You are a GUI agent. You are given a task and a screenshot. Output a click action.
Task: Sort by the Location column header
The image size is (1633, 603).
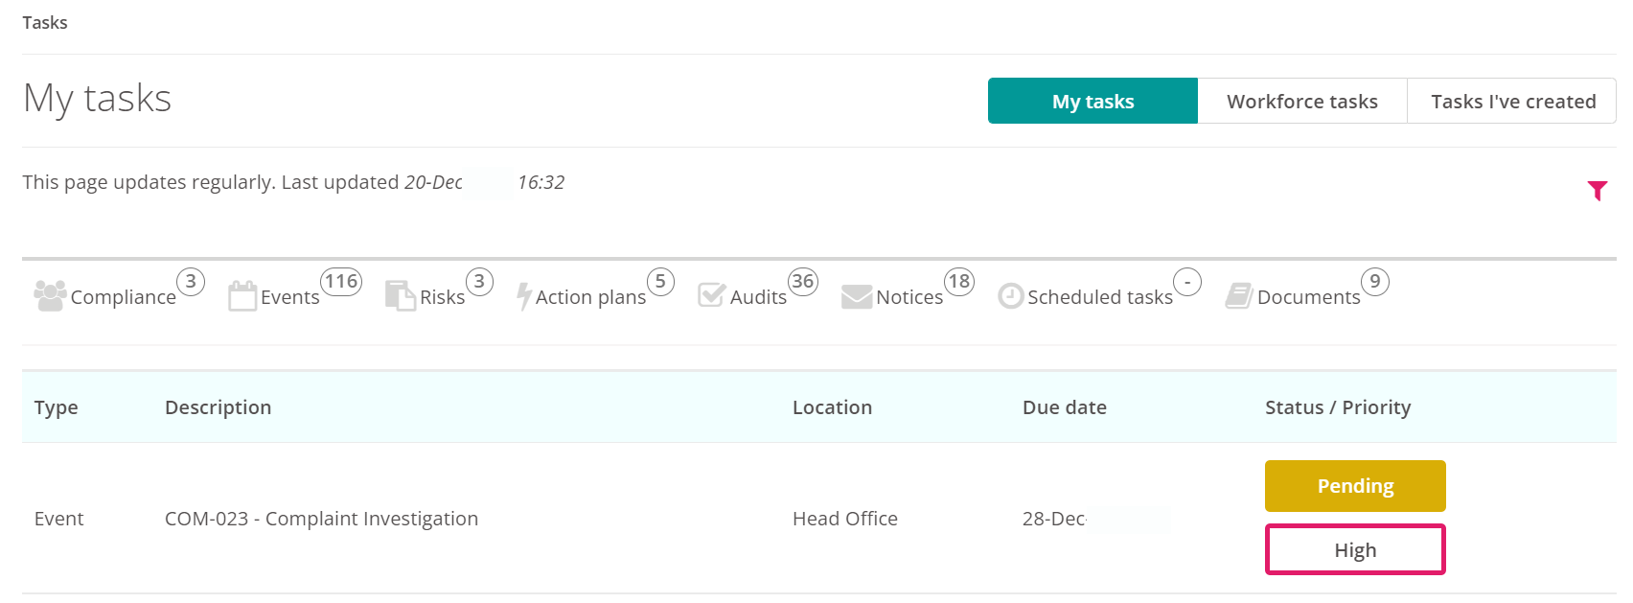832,407
